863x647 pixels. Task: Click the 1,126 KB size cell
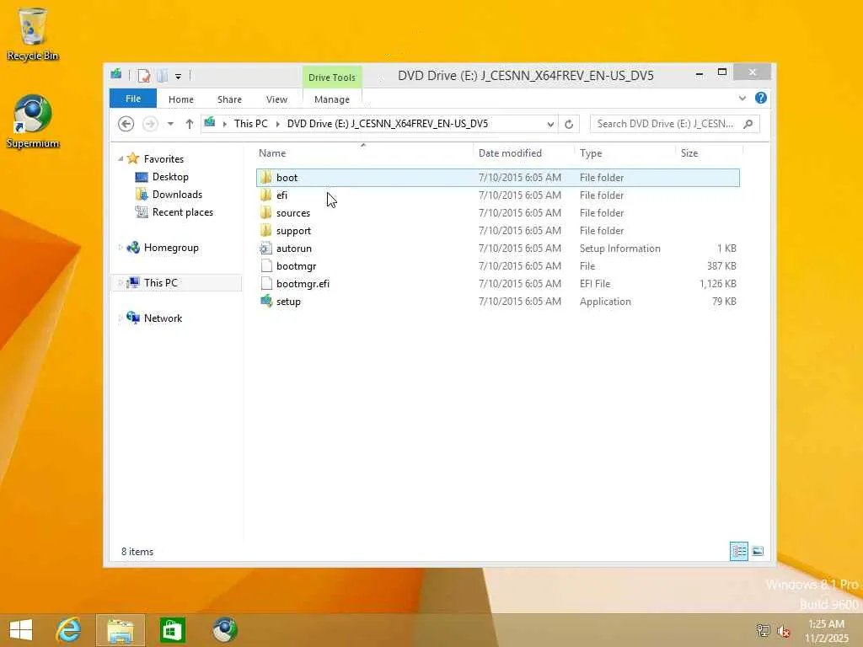718,283
